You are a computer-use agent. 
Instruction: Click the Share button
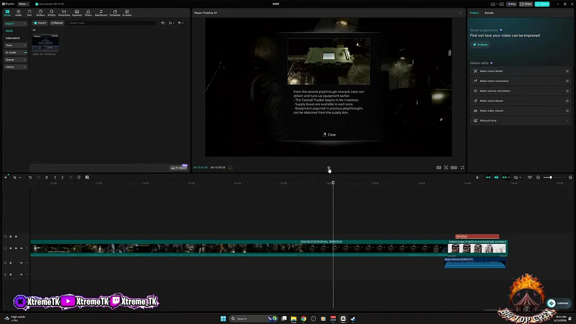coord(526,4)
